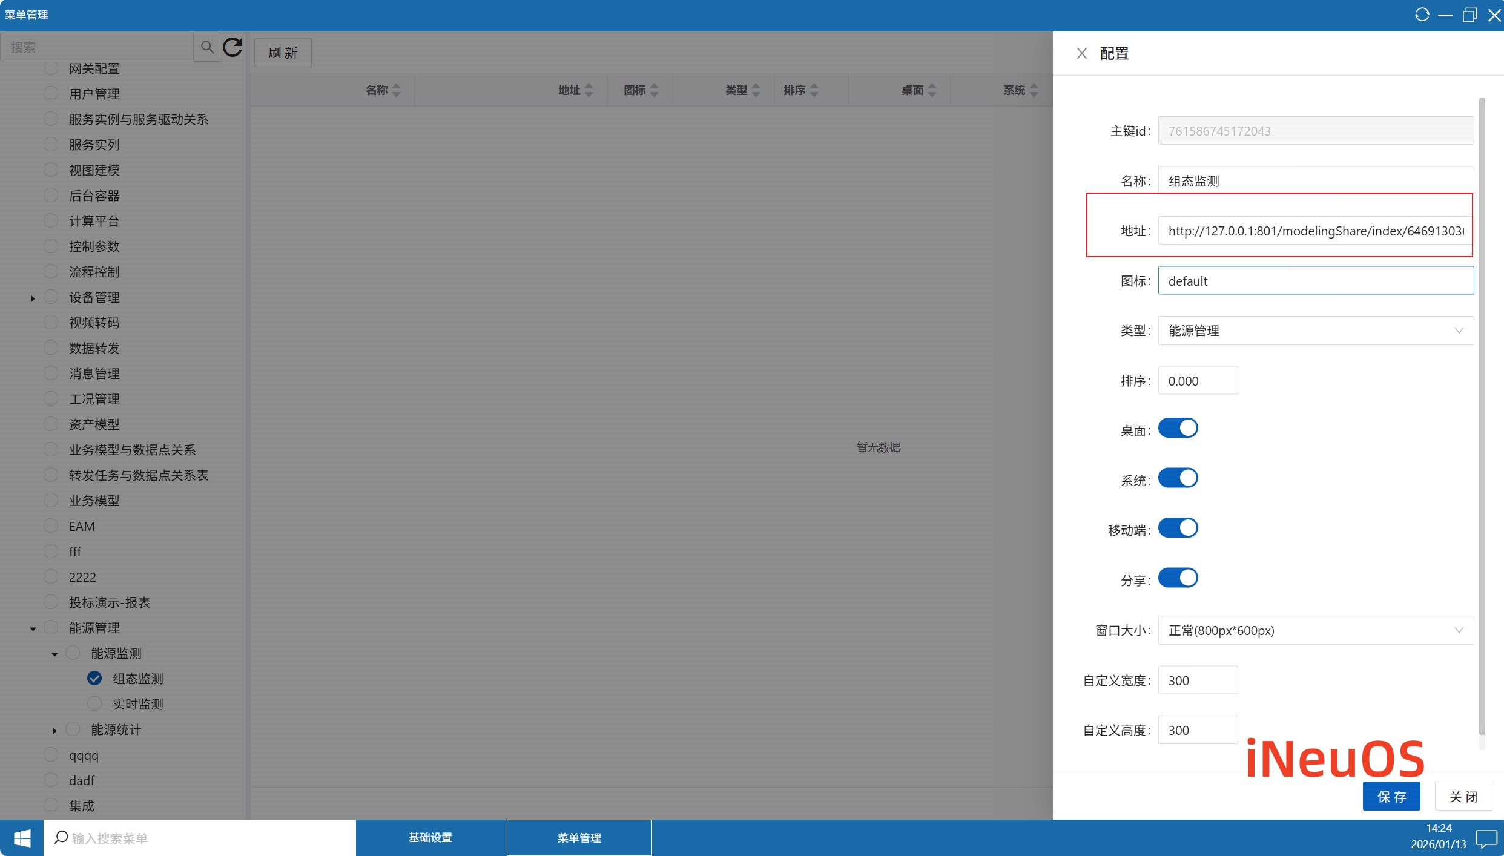Viewport: 1504px width, 856px height.
Task: Click the 保存 button
Action: pos(1391,797)
